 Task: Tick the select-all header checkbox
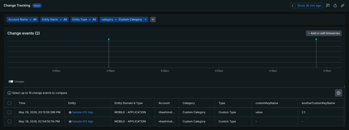pyautogui.click(x=9, y=103)
